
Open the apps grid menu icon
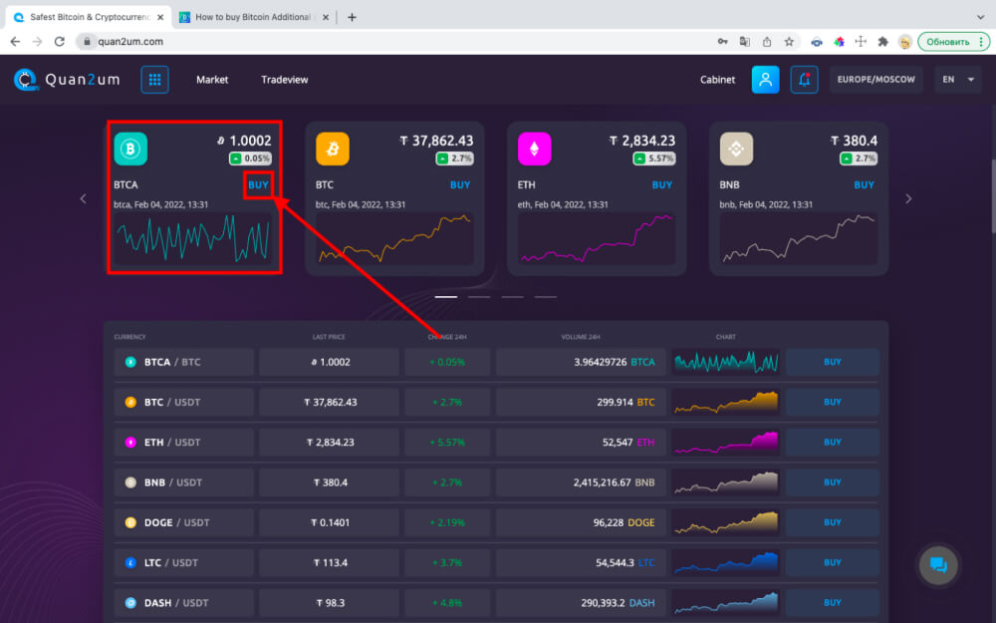[154, 80]
